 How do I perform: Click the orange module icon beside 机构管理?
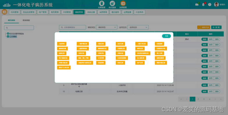[4, 12]
